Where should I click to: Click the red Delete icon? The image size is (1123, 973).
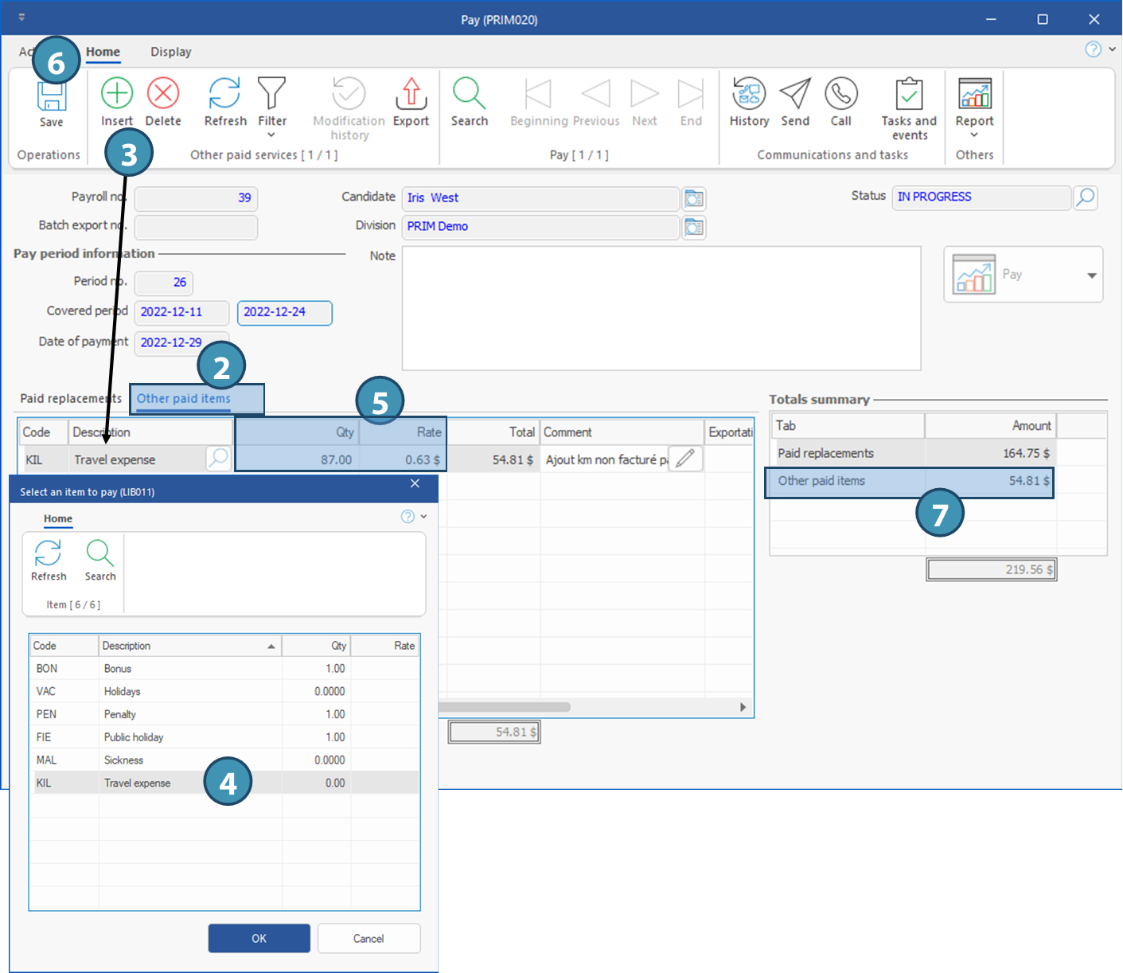click(x=163, y=94)
